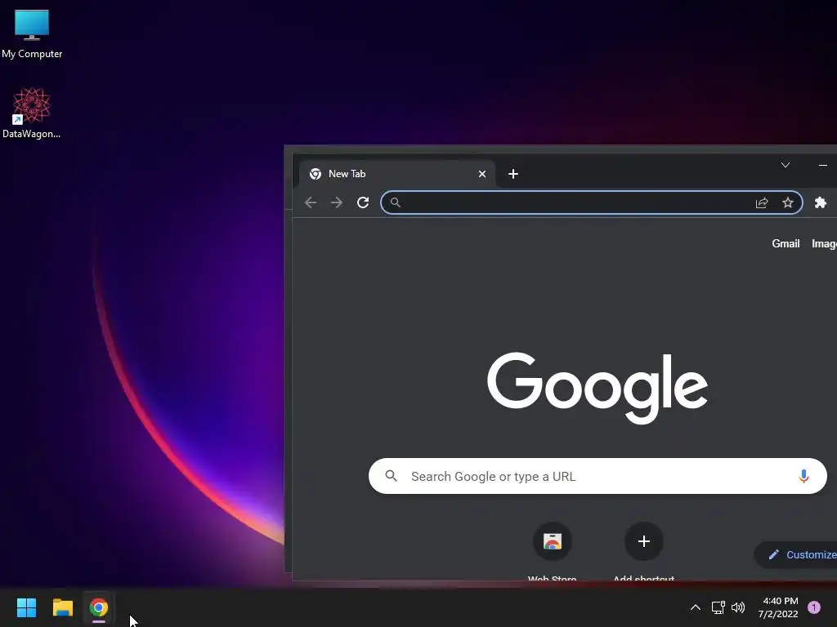Image resolution: width=837 pixels, height=627 pixels.
Task: Open the Images link
Action: point(824,243)
